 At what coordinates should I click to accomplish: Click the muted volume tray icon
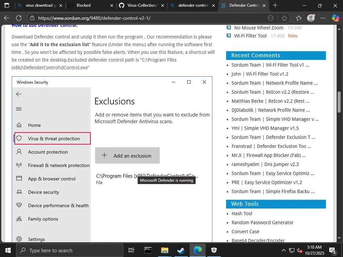pos(299,250)
